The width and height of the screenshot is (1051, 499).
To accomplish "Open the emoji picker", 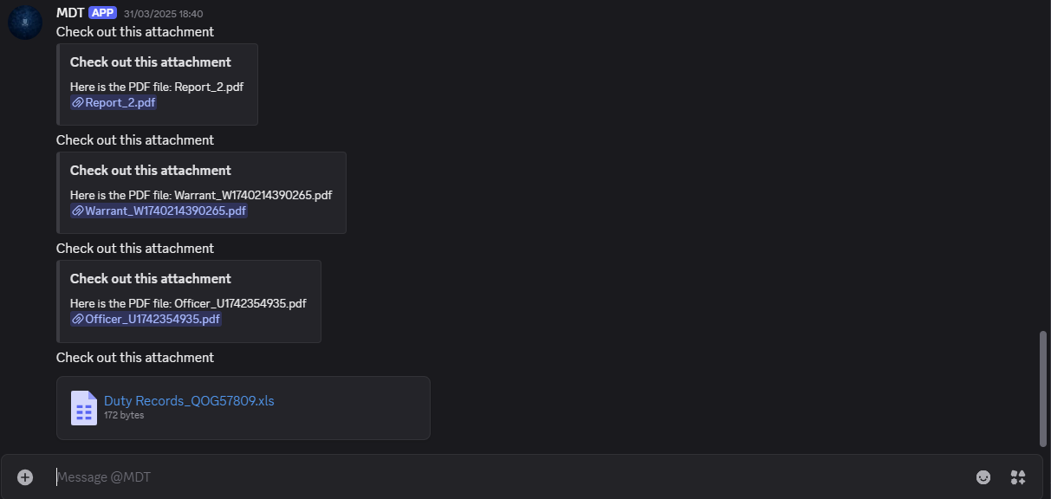I will pos(983,476).
